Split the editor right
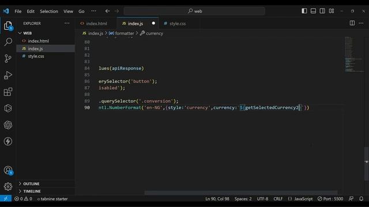369x207 pixels. tap(352, 23)
